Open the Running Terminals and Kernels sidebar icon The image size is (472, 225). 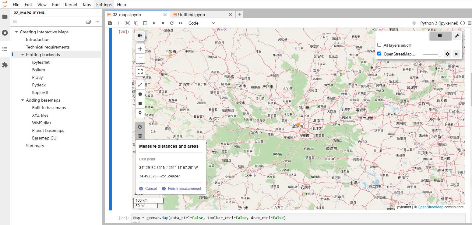(5, 33)
